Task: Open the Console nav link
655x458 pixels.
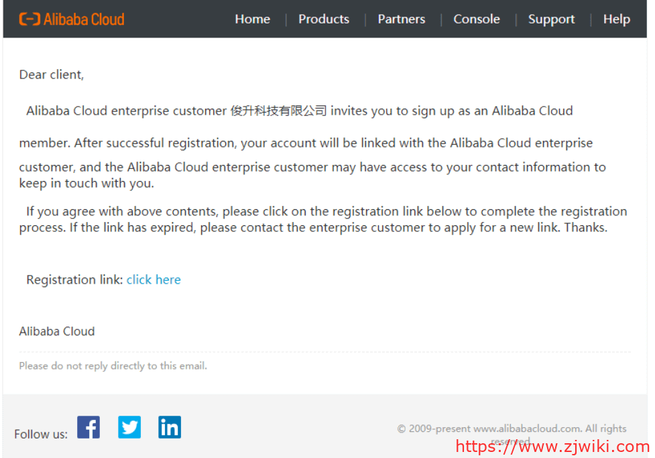Action: [x=477, y=19]
